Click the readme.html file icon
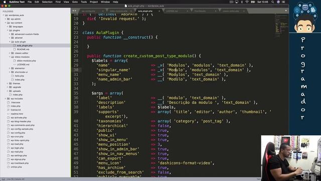 point(9,114)
